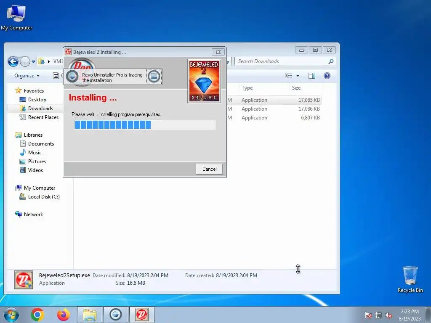Open network tray icon
Viewport: 431px width, 323px height.
click(378, 315)
